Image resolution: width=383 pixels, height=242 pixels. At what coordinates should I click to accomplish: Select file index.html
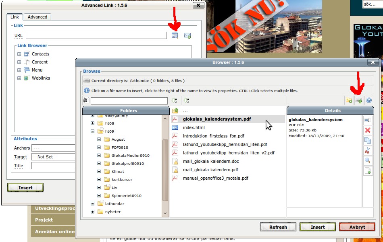(x=194, y=127)
